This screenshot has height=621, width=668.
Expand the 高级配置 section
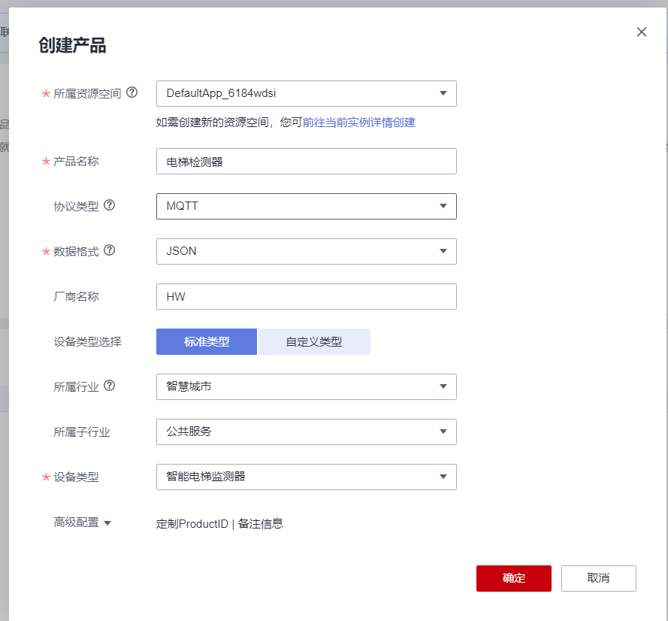[82, 523]
